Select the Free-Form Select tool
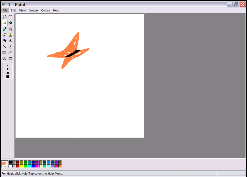 click(5, 17)
